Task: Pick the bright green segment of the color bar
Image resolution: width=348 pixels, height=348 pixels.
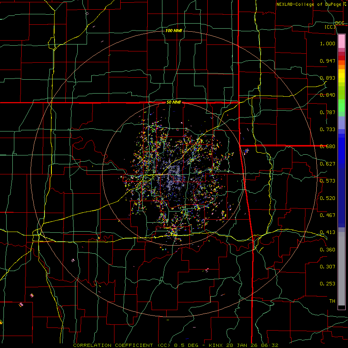Action: click(341, 106)
